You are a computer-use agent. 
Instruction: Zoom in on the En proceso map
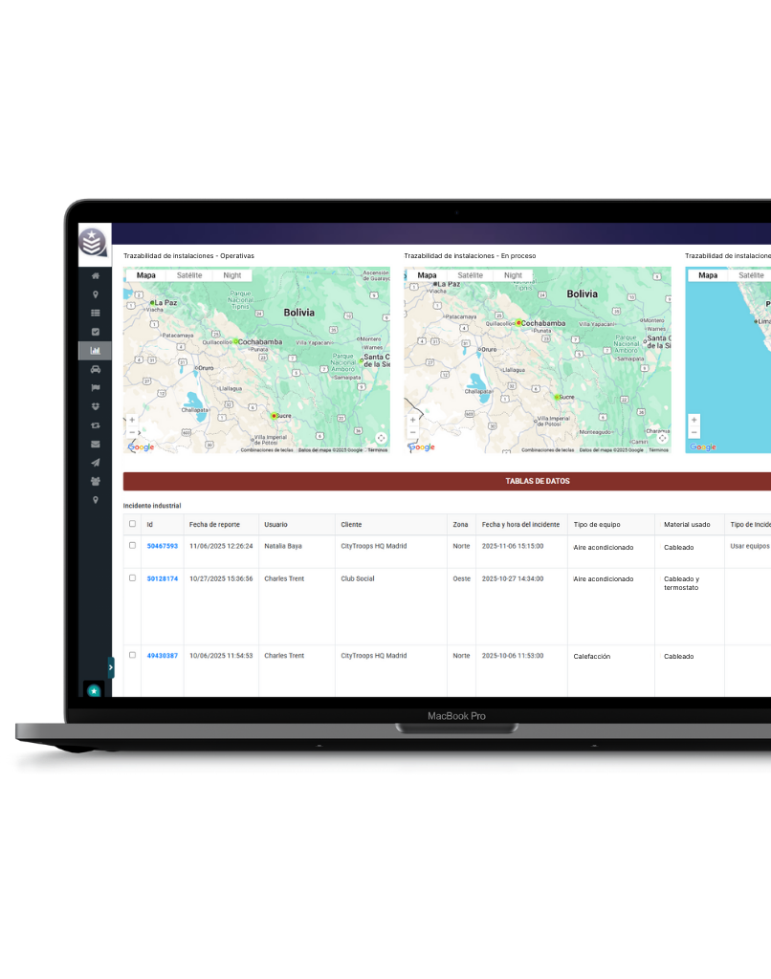point(413,421)
